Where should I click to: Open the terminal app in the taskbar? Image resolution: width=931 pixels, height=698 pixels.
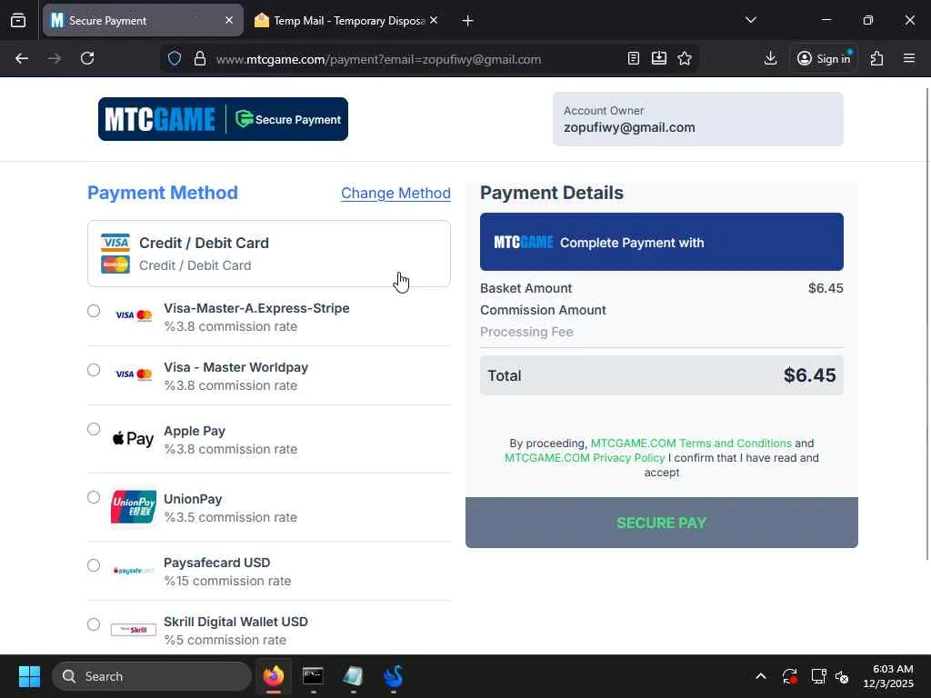click(x=313, y=676)
